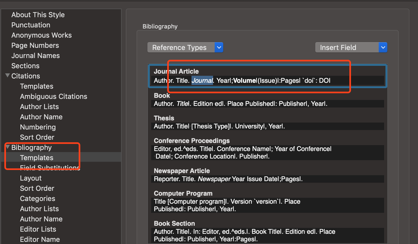
Task: Select Page Numbers option
Action: [x=35, y=45]
